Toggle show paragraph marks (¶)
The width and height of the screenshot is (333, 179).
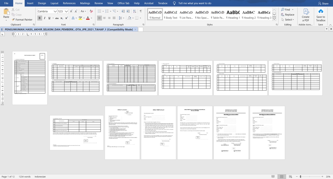point(140,11)
